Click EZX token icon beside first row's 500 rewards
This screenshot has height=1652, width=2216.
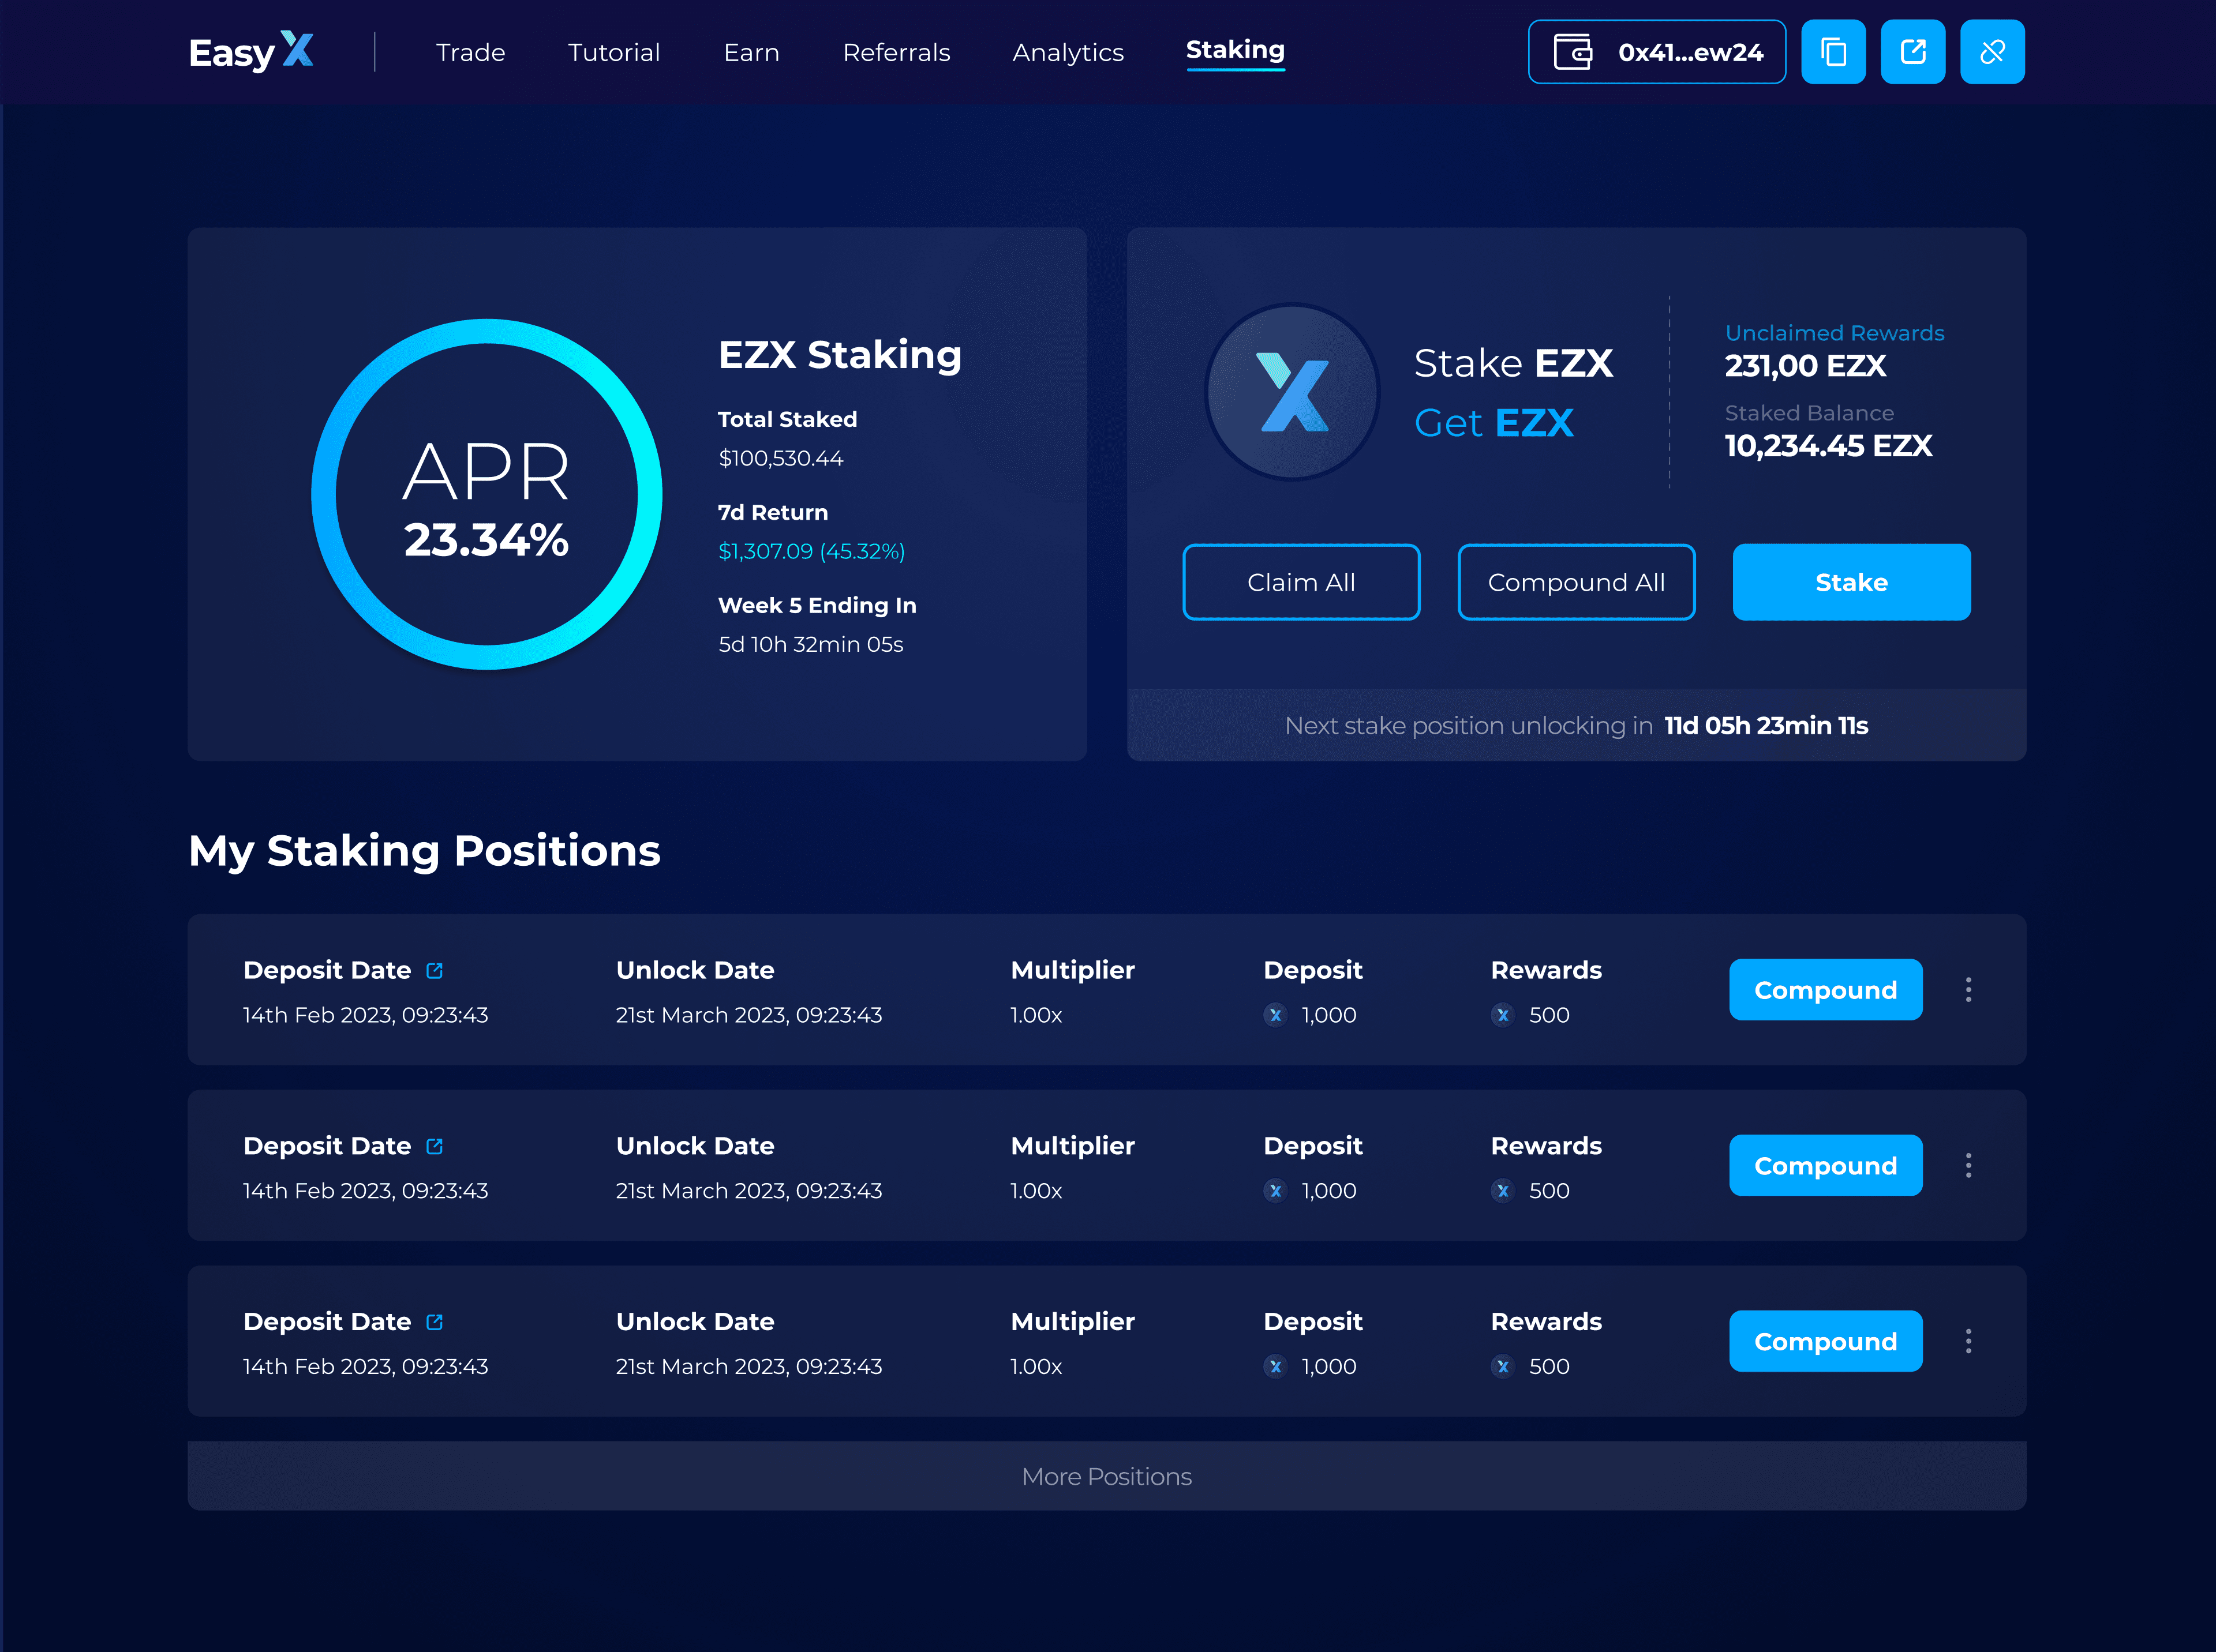(x=1502, y=1015)
